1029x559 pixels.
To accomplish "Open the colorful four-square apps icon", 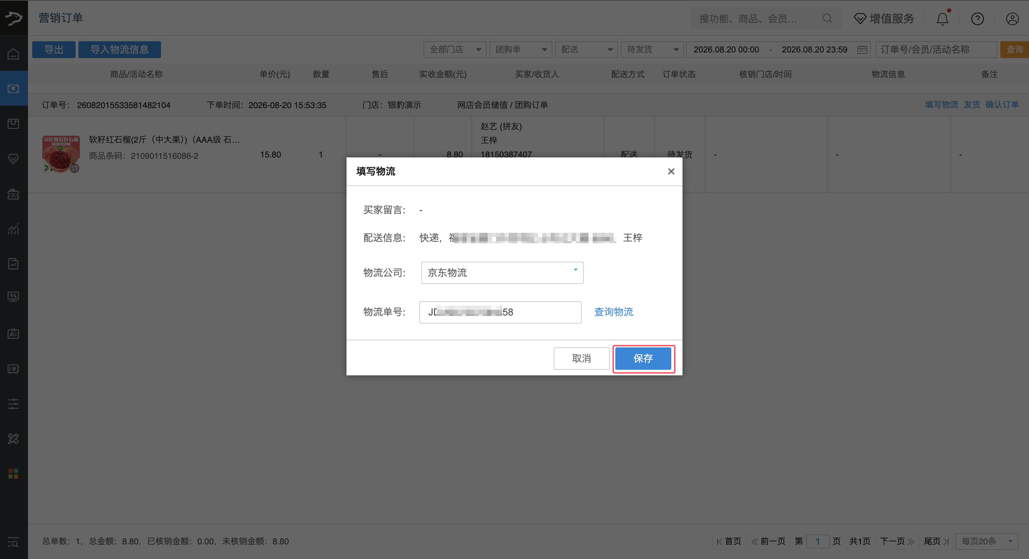I will coord(14,474).
